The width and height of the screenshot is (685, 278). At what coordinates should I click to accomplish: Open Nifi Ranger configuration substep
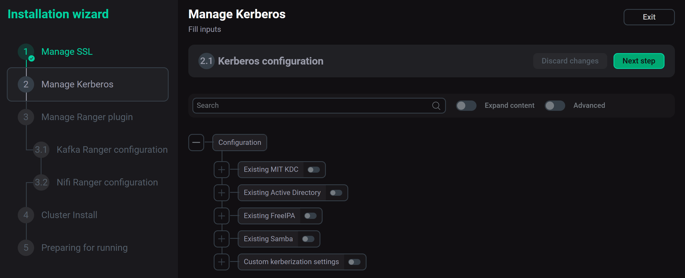tap(107, 182)
